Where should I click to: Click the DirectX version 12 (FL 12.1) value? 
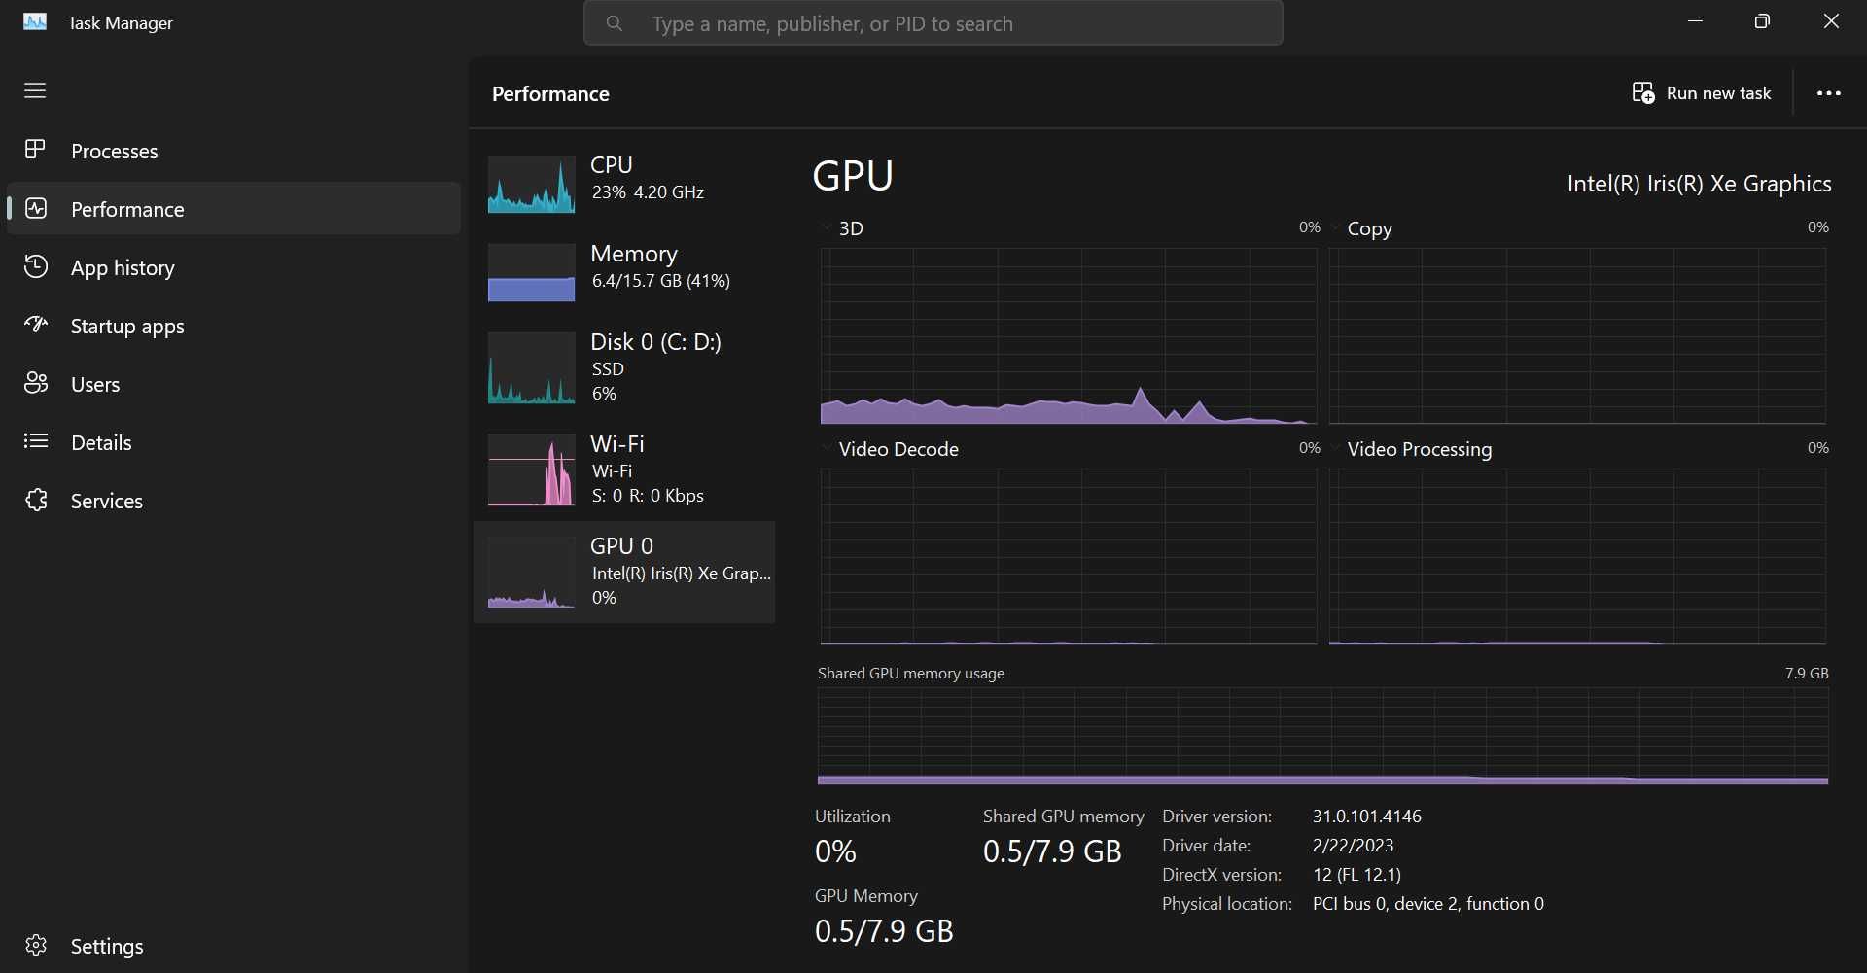click(x=1357, y=875)
